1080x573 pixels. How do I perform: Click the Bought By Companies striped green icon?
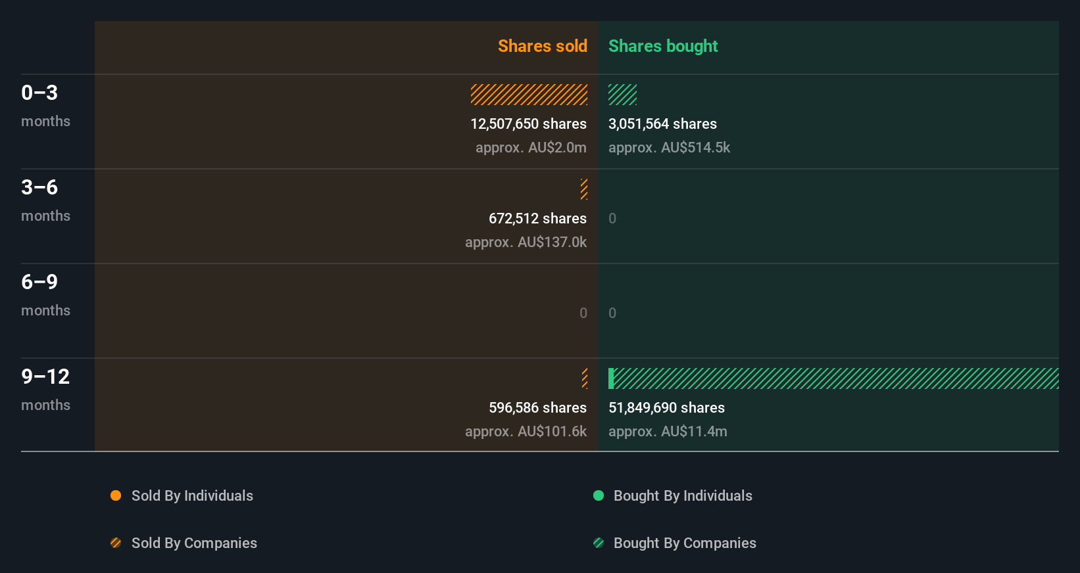point(599,543)
